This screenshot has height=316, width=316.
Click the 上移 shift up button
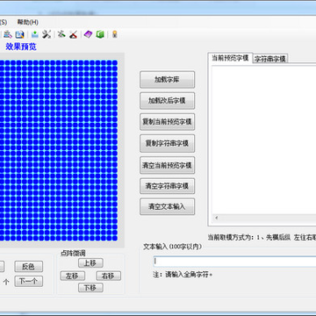click(90, 262)
